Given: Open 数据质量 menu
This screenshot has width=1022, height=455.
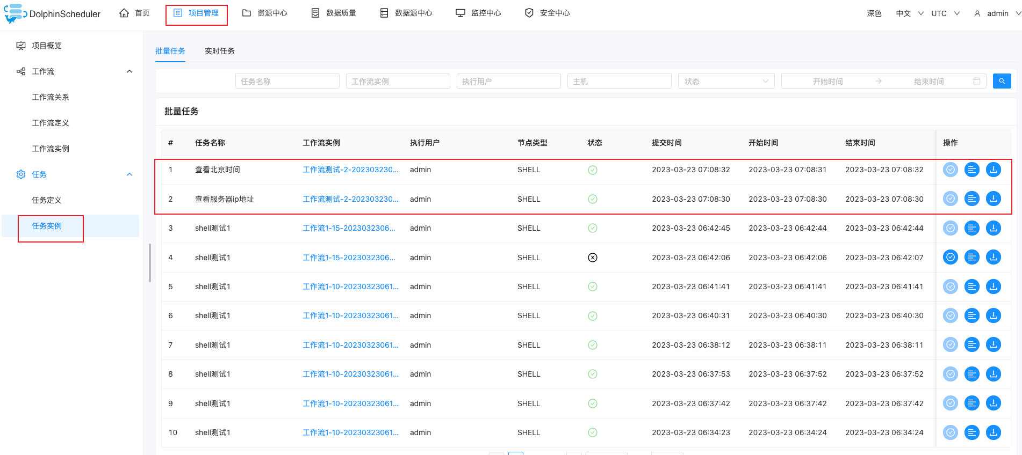Looking at the screenshot, I should 334,13.
